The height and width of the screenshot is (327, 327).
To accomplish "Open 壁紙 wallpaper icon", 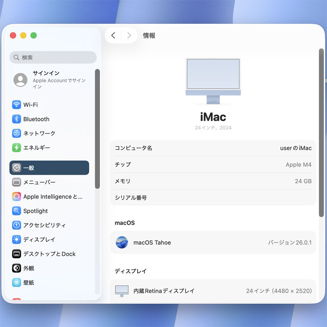I will 17,283.
